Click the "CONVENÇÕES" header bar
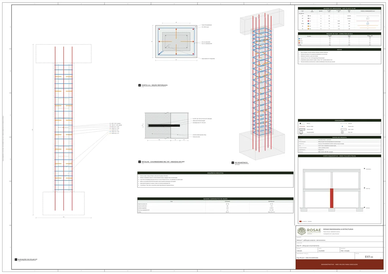Viewport: 388px width, 274px height. tap(339, 121)
